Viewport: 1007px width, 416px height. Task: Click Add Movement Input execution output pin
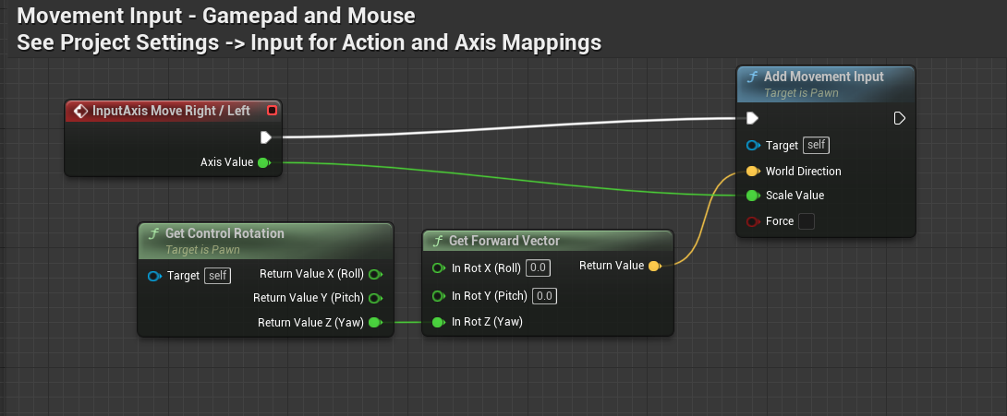click(899, 118)
